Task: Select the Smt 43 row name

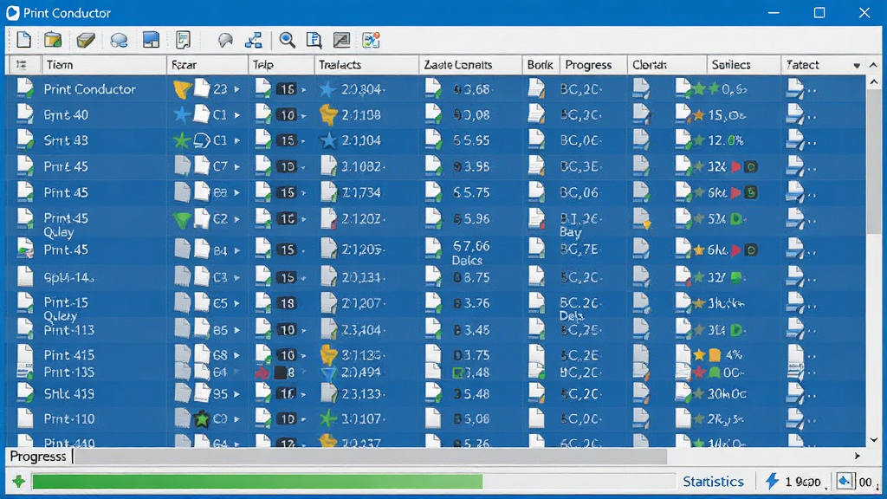Action: 66,140
